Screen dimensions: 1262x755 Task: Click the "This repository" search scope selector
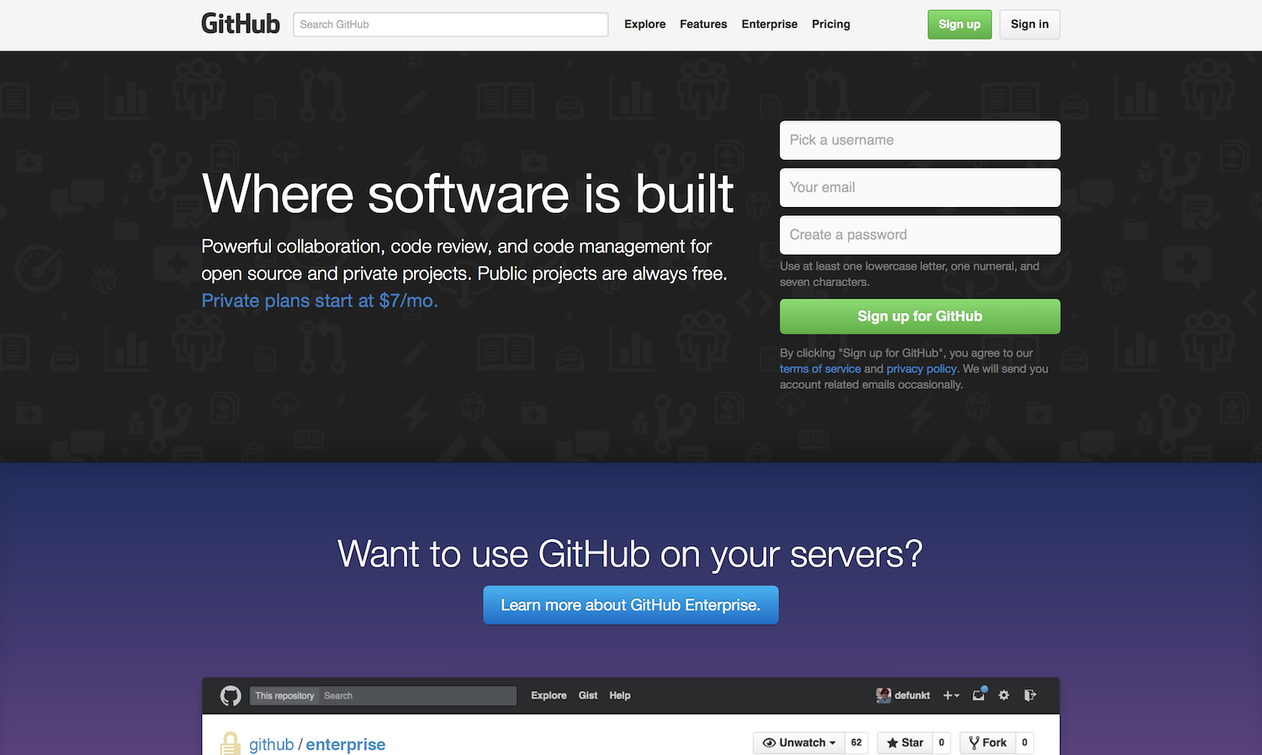(284, 695)
